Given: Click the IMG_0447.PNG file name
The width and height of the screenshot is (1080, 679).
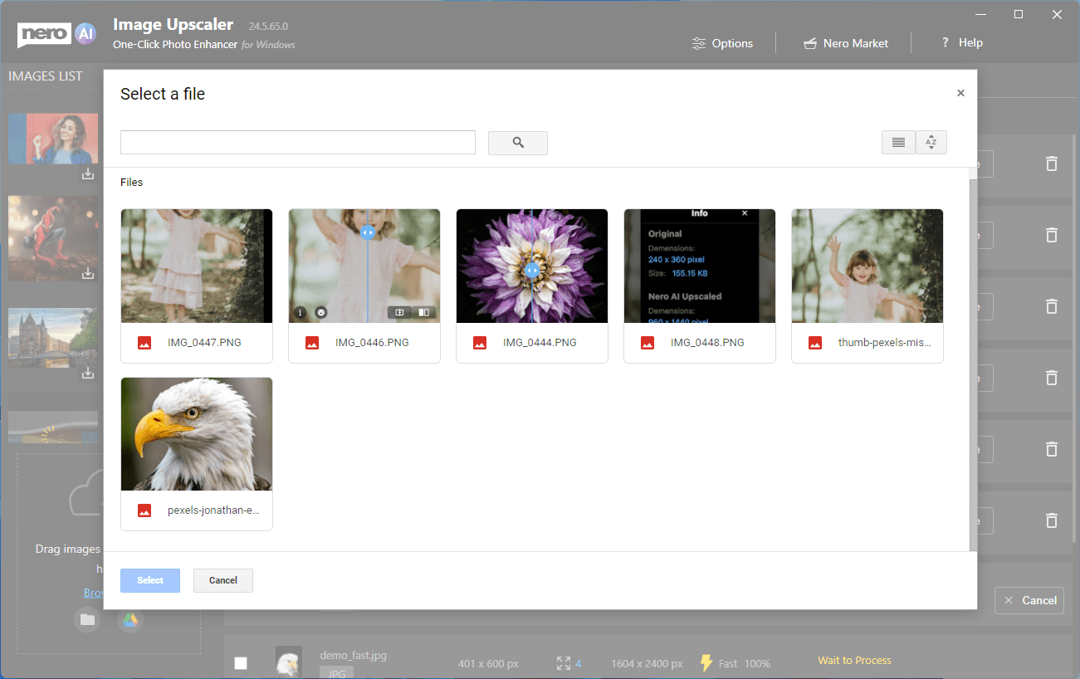Looking at the screenshot, I should tap(204, 342).
